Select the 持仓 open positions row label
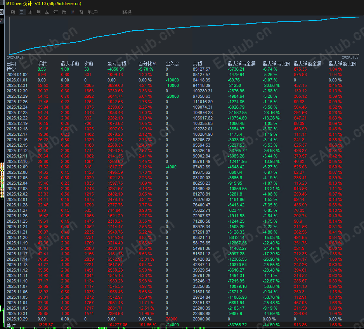 [11, 69]
